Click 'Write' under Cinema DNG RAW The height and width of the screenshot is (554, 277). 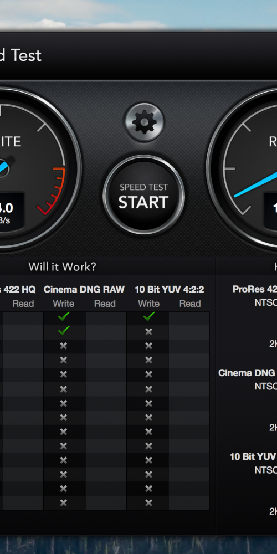(x=64, y=304)
